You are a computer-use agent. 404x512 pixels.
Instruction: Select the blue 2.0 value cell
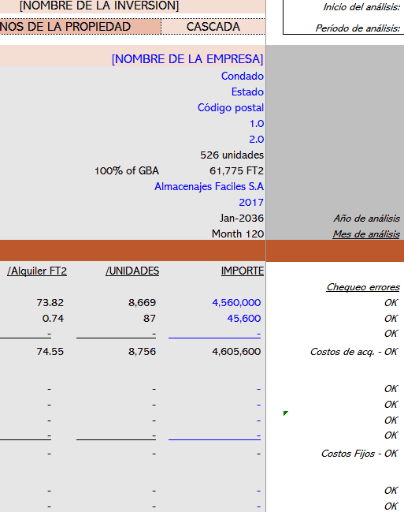tap(256, 140)
